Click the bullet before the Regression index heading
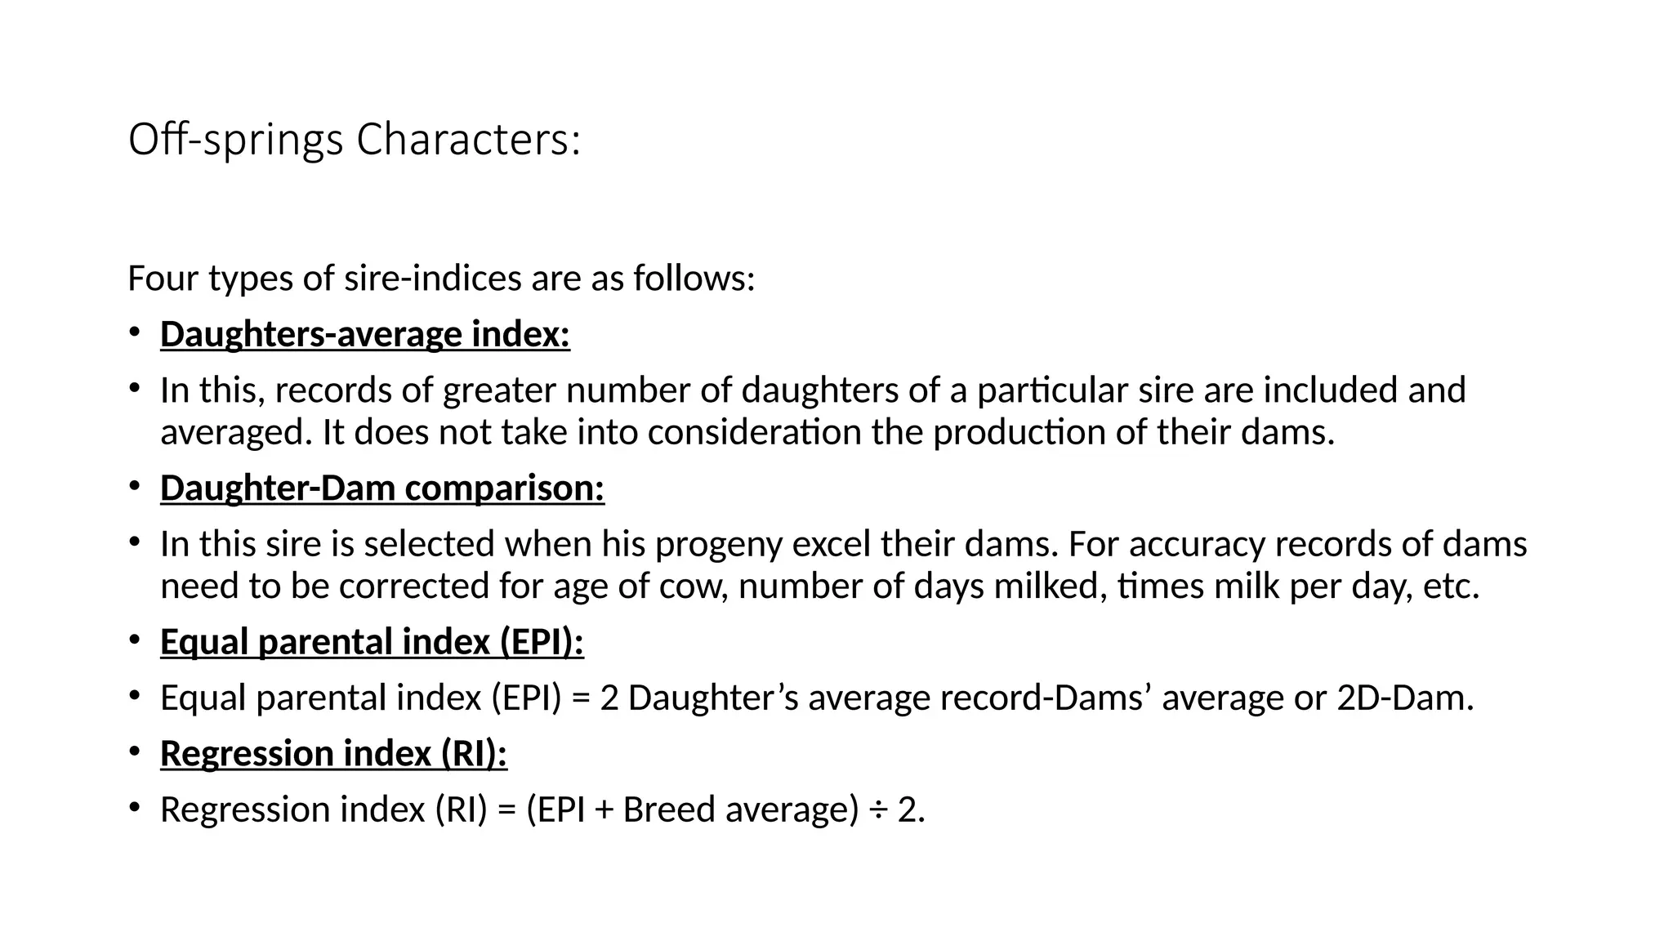 pyautogui.click(x=134, y=751)
